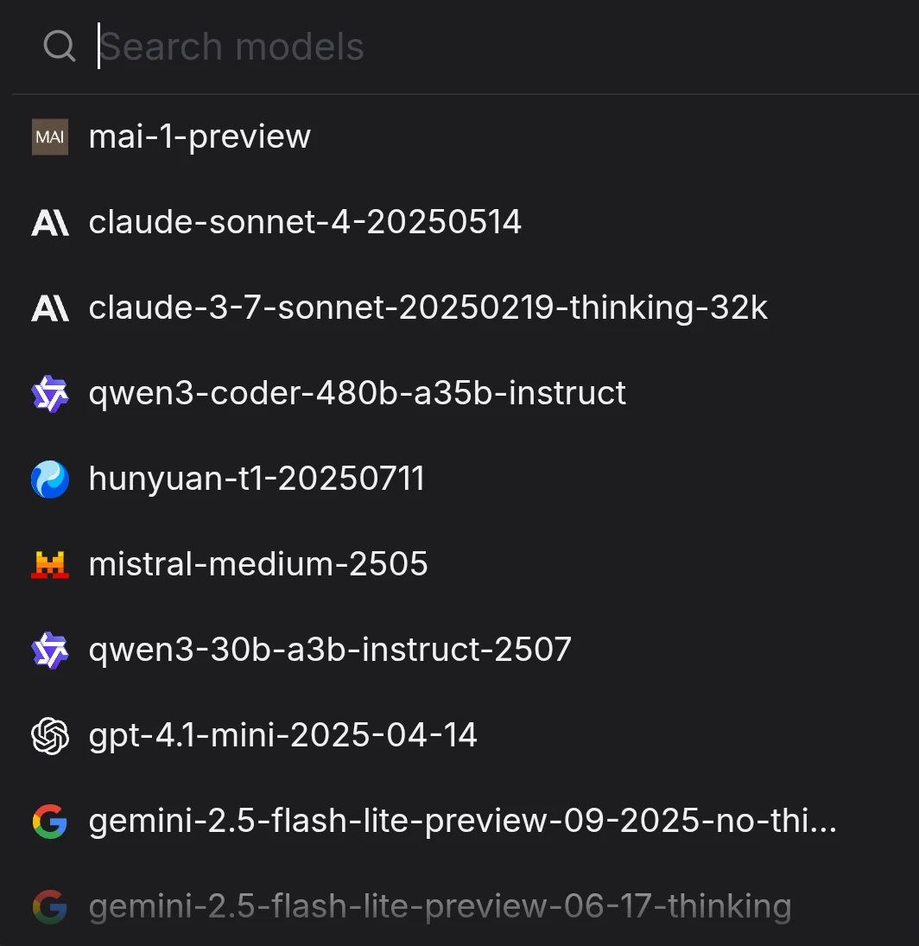Click the Anthropic logo beside claude-sonnet-4-20250514
919x946 pixels.
[49, 223]
